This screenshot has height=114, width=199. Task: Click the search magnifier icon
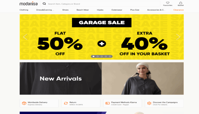pos(44,4)
